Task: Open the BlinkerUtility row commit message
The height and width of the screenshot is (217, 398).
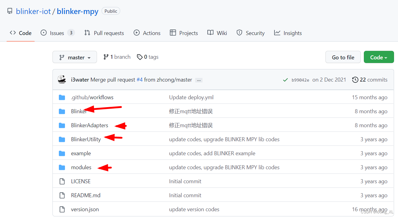Action: point(224,139)
